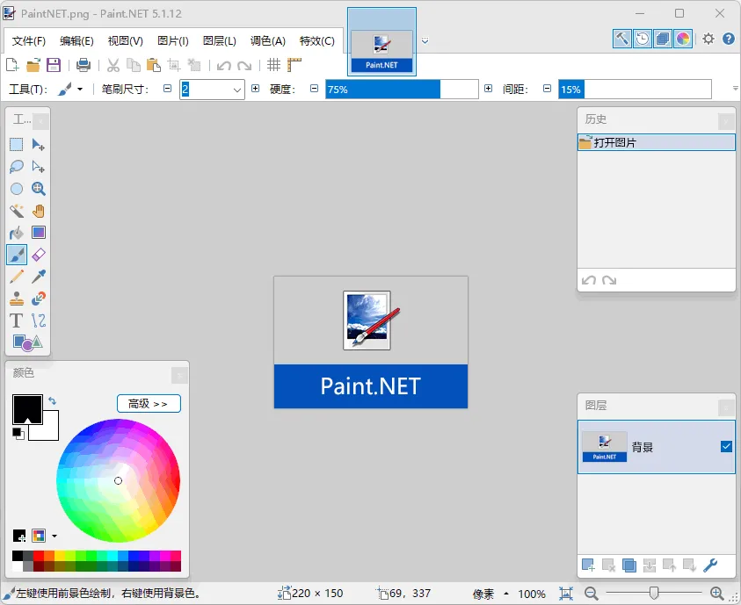Select the Clone Stamp tool
The height and width of the screenshot is (605, 741).
(17, 299)
